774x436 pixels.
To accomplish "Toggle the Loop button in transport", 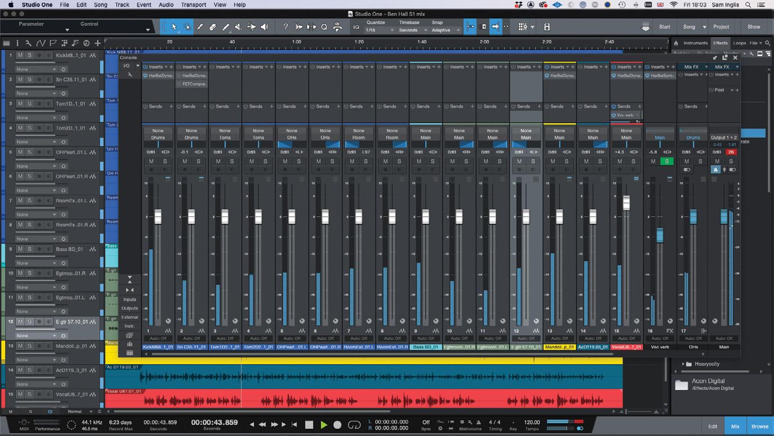I will pos(354,425).
